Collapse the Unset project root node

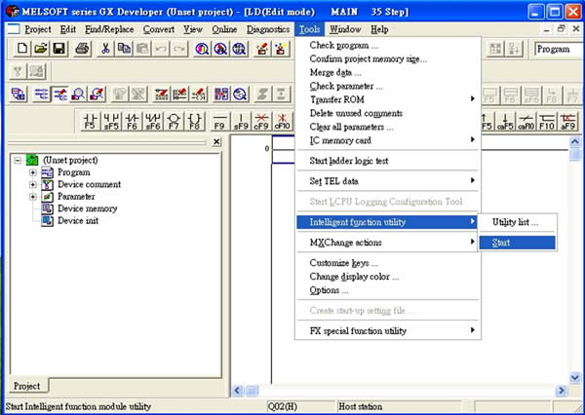(x=19, y=160)
